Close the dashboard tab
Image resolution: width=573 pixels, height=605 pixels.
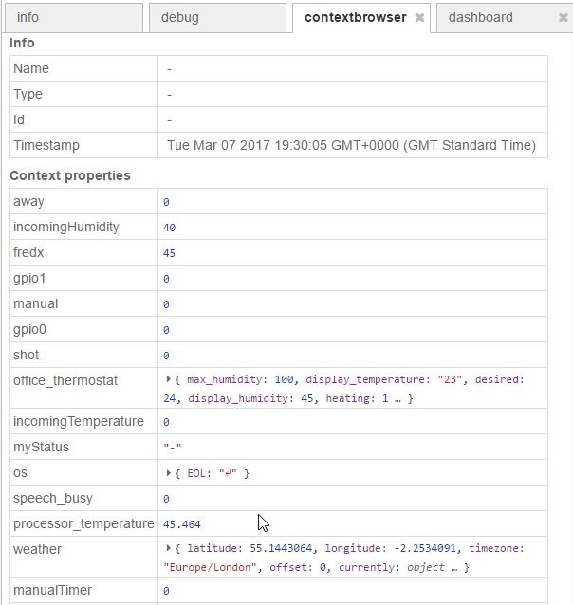click(x=564, y=18)
